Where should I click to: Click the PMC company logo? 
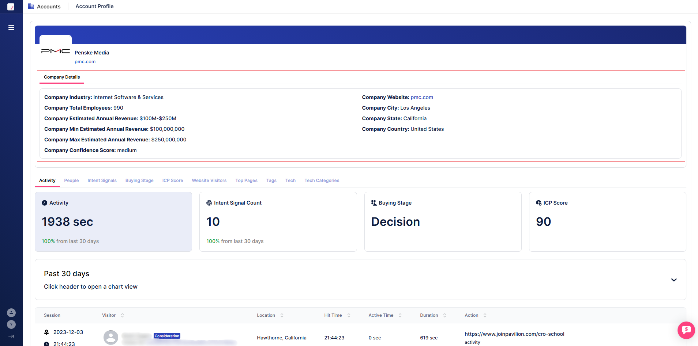pos(56,51)
